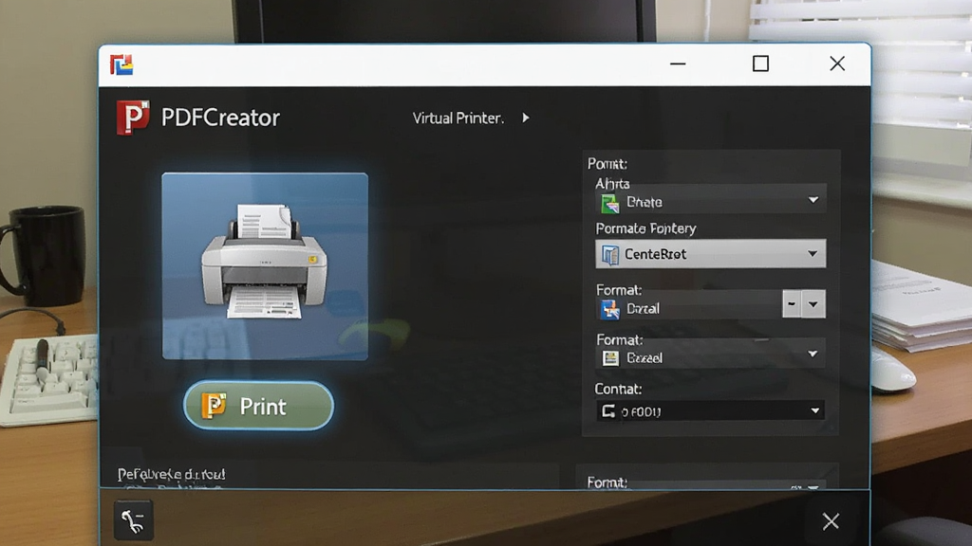972x546 pixels.
Task: Click the icon in the Contat field
Action: [x=608, y=411]
